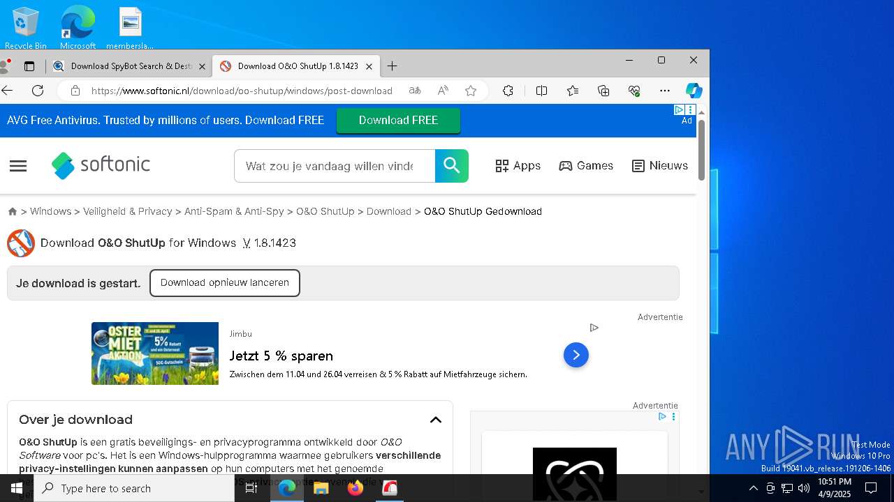Click the Softonic logo

pos(101,165)
